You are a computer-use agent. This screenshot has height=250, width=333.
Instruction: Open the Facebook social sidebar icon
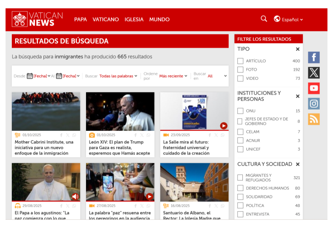(314, 57)
